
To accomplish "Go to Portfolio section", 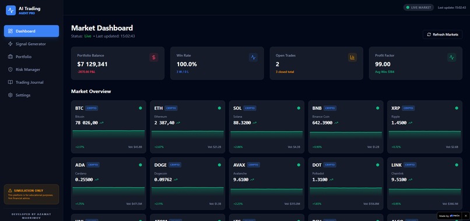I will 31,57.
